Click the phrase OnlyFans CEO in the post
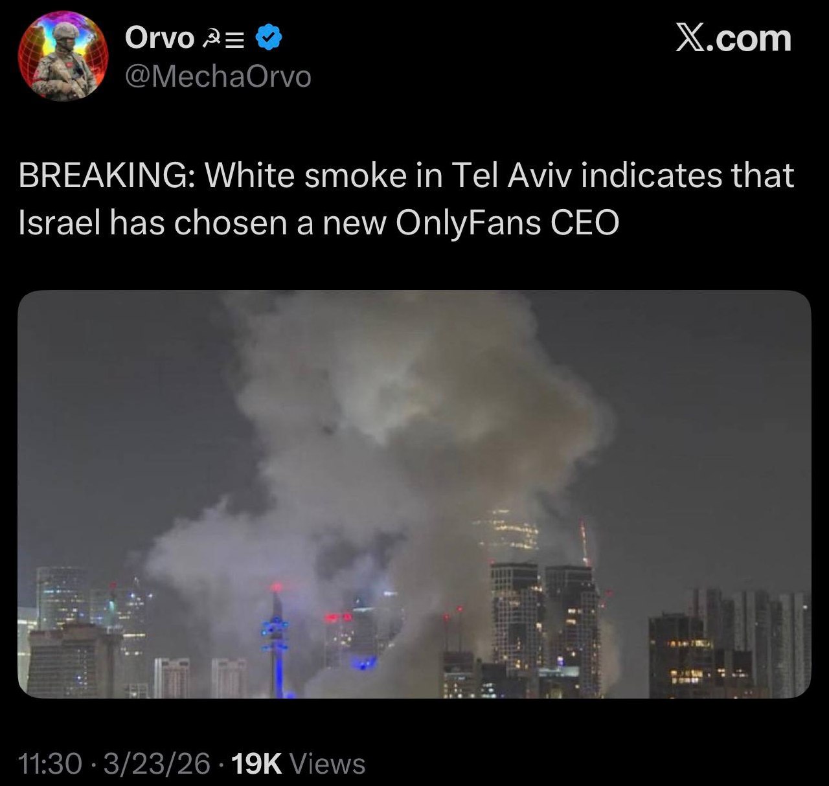This screenshot has height=786, width=829. coord(507,223)
